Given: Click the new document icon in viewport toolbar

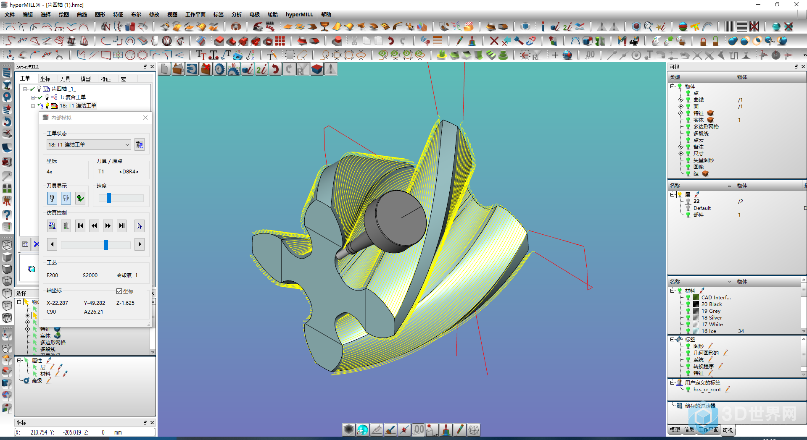Looking at the screenshot, I should [x=165, y=69].
